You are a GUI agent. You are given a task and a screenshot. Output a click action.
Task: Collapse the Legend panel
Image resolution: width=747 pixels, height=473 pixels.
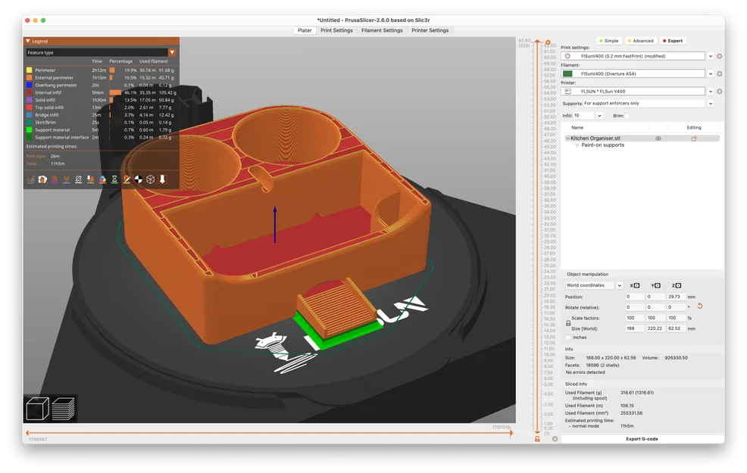point(28,42)
